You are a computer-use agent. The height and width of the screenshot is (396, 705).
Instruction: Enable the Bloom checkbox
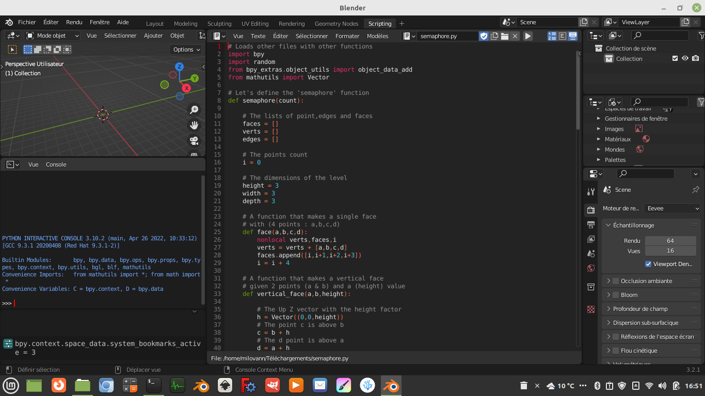616,295
